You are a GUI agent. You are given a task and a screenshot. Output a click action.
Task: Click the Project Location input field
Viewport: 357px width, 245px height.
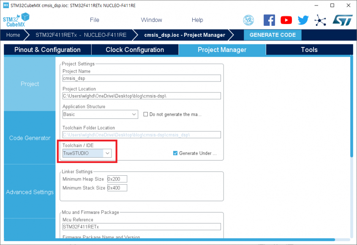142,96
